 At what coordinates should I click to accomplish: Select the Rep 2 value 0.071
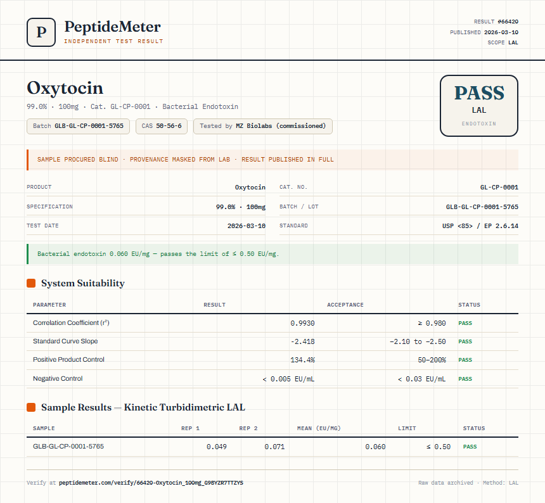(274, 447)
